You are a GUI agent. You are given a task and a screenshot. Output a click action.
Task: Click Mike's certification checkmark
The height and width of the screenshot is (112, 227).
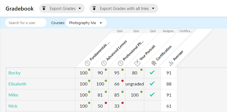pyautogui.click(x=152, y=95)
